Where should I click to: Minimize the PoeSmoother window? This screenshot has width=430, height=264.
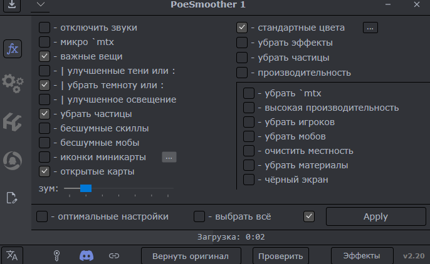[x=388, y=4]
